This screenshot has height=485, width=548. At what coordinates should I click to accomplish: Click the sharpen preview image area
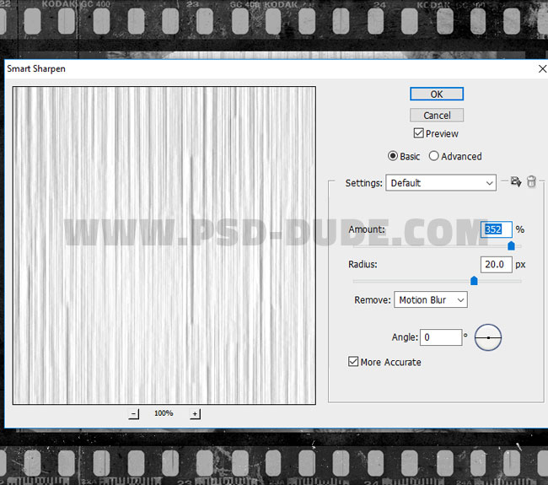(164, 245)
